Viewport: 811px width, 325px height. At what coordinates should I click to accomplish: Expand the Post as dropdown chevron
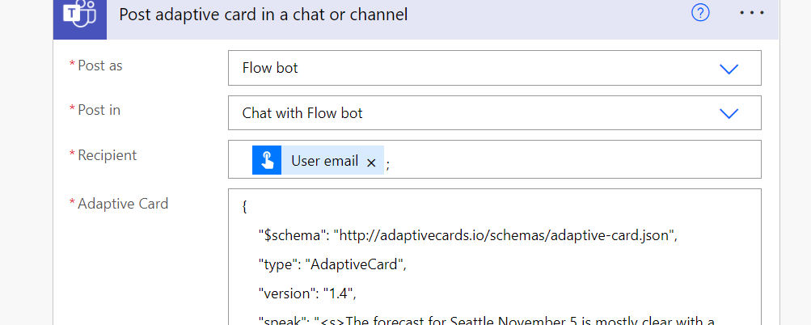click(x=729, y=69)
